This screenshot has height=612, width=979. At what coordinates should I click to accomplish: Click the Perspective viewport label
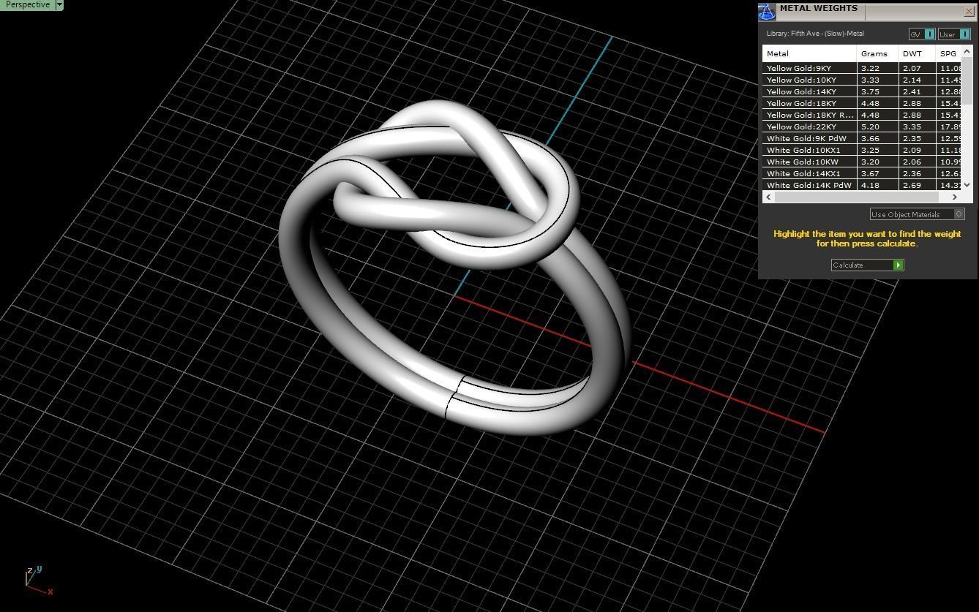tap(28, 5)
